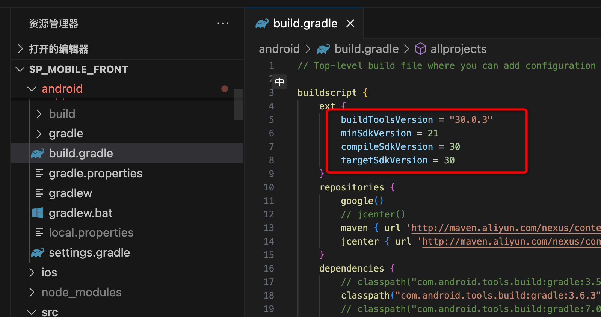This screenshot has height=317, width=601.
Task: Click line number 16 in the gutter
Action: click(x=269, y=269)
